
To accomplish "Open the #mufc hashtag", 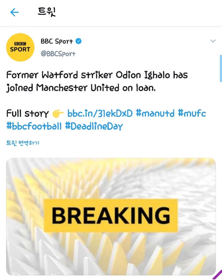I will click(192, 114).
